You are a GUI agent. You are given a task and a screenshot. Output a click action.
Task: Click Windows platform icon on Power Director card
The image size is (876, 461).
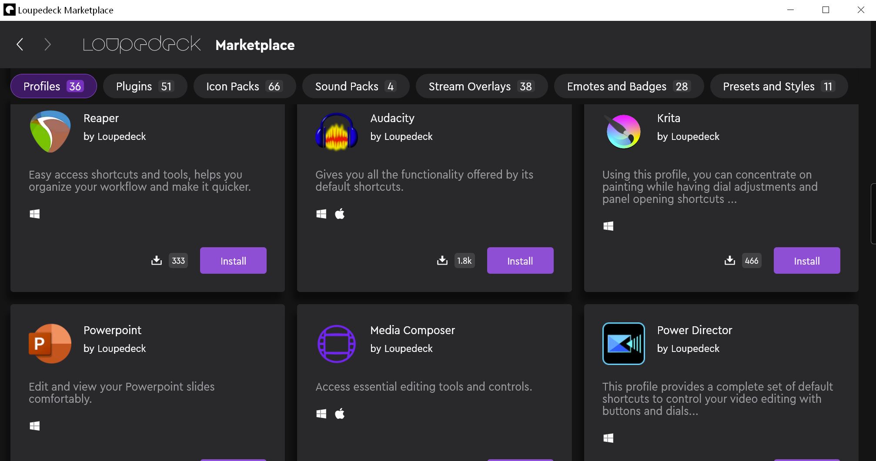pos(609,438)
